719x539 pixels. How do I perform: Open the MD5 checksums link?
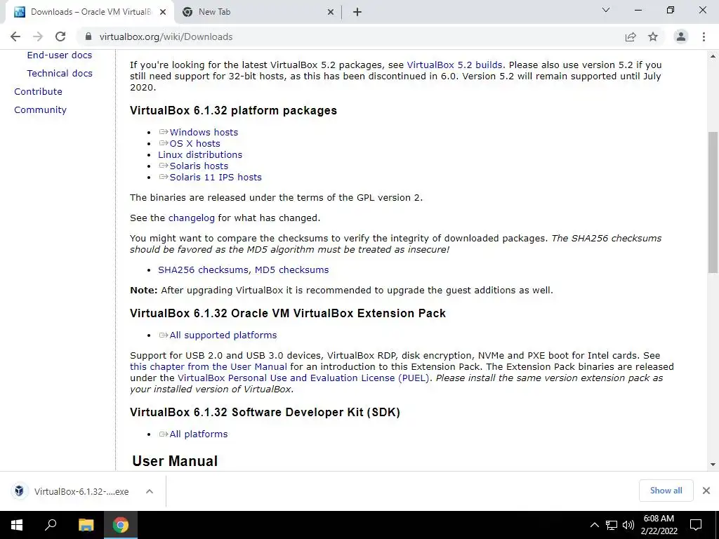tap(291, 270)
